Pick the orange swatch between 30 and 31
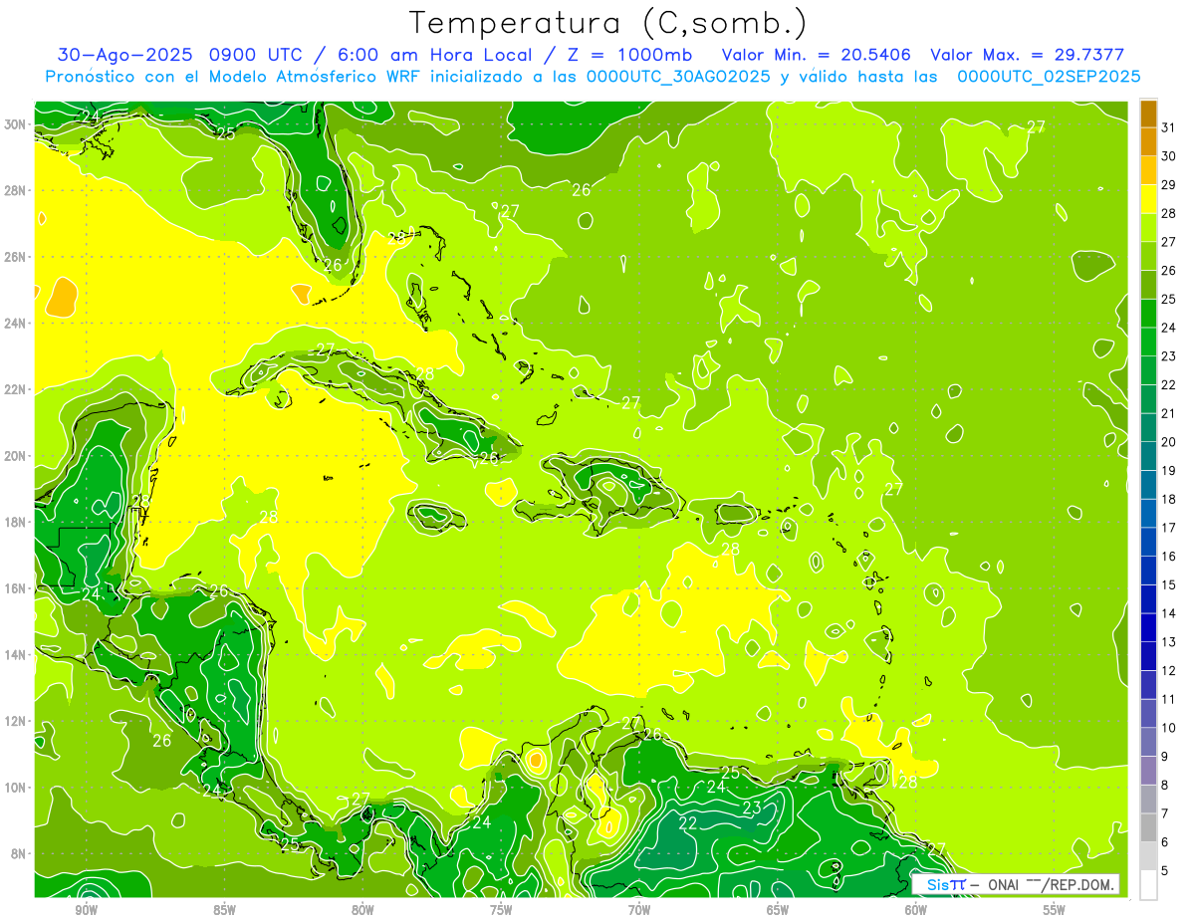1195x923 pixels. click(1148, 141)
